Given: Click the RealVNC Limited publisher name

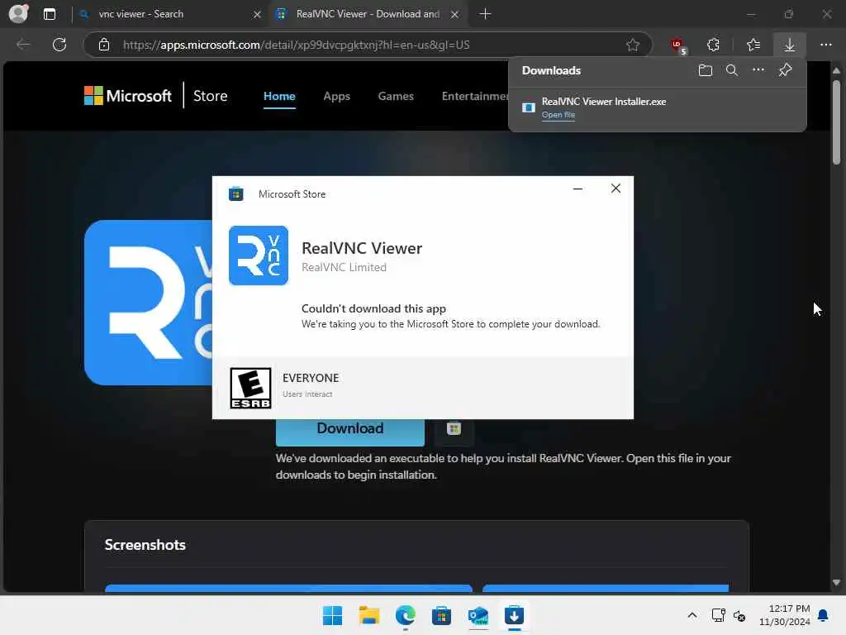Looking at the screenshot, I should (344, 267).
